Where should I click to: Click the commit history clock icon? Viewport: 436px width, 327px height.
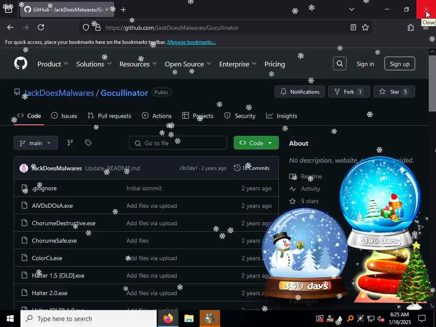[237, 168]
